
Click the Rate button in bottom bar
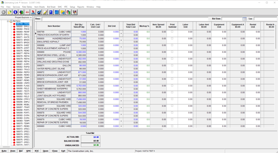pos(4,151)
